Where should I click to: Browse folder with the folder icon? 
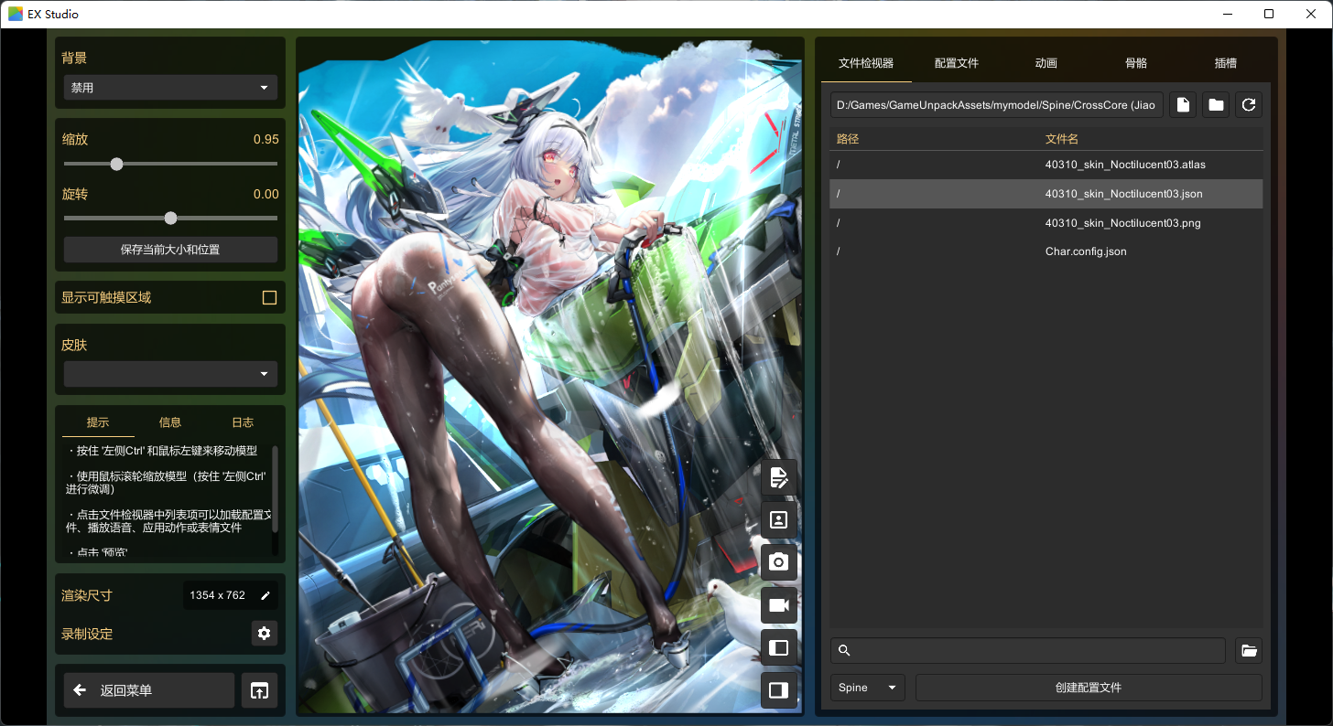pos(1216,105)
